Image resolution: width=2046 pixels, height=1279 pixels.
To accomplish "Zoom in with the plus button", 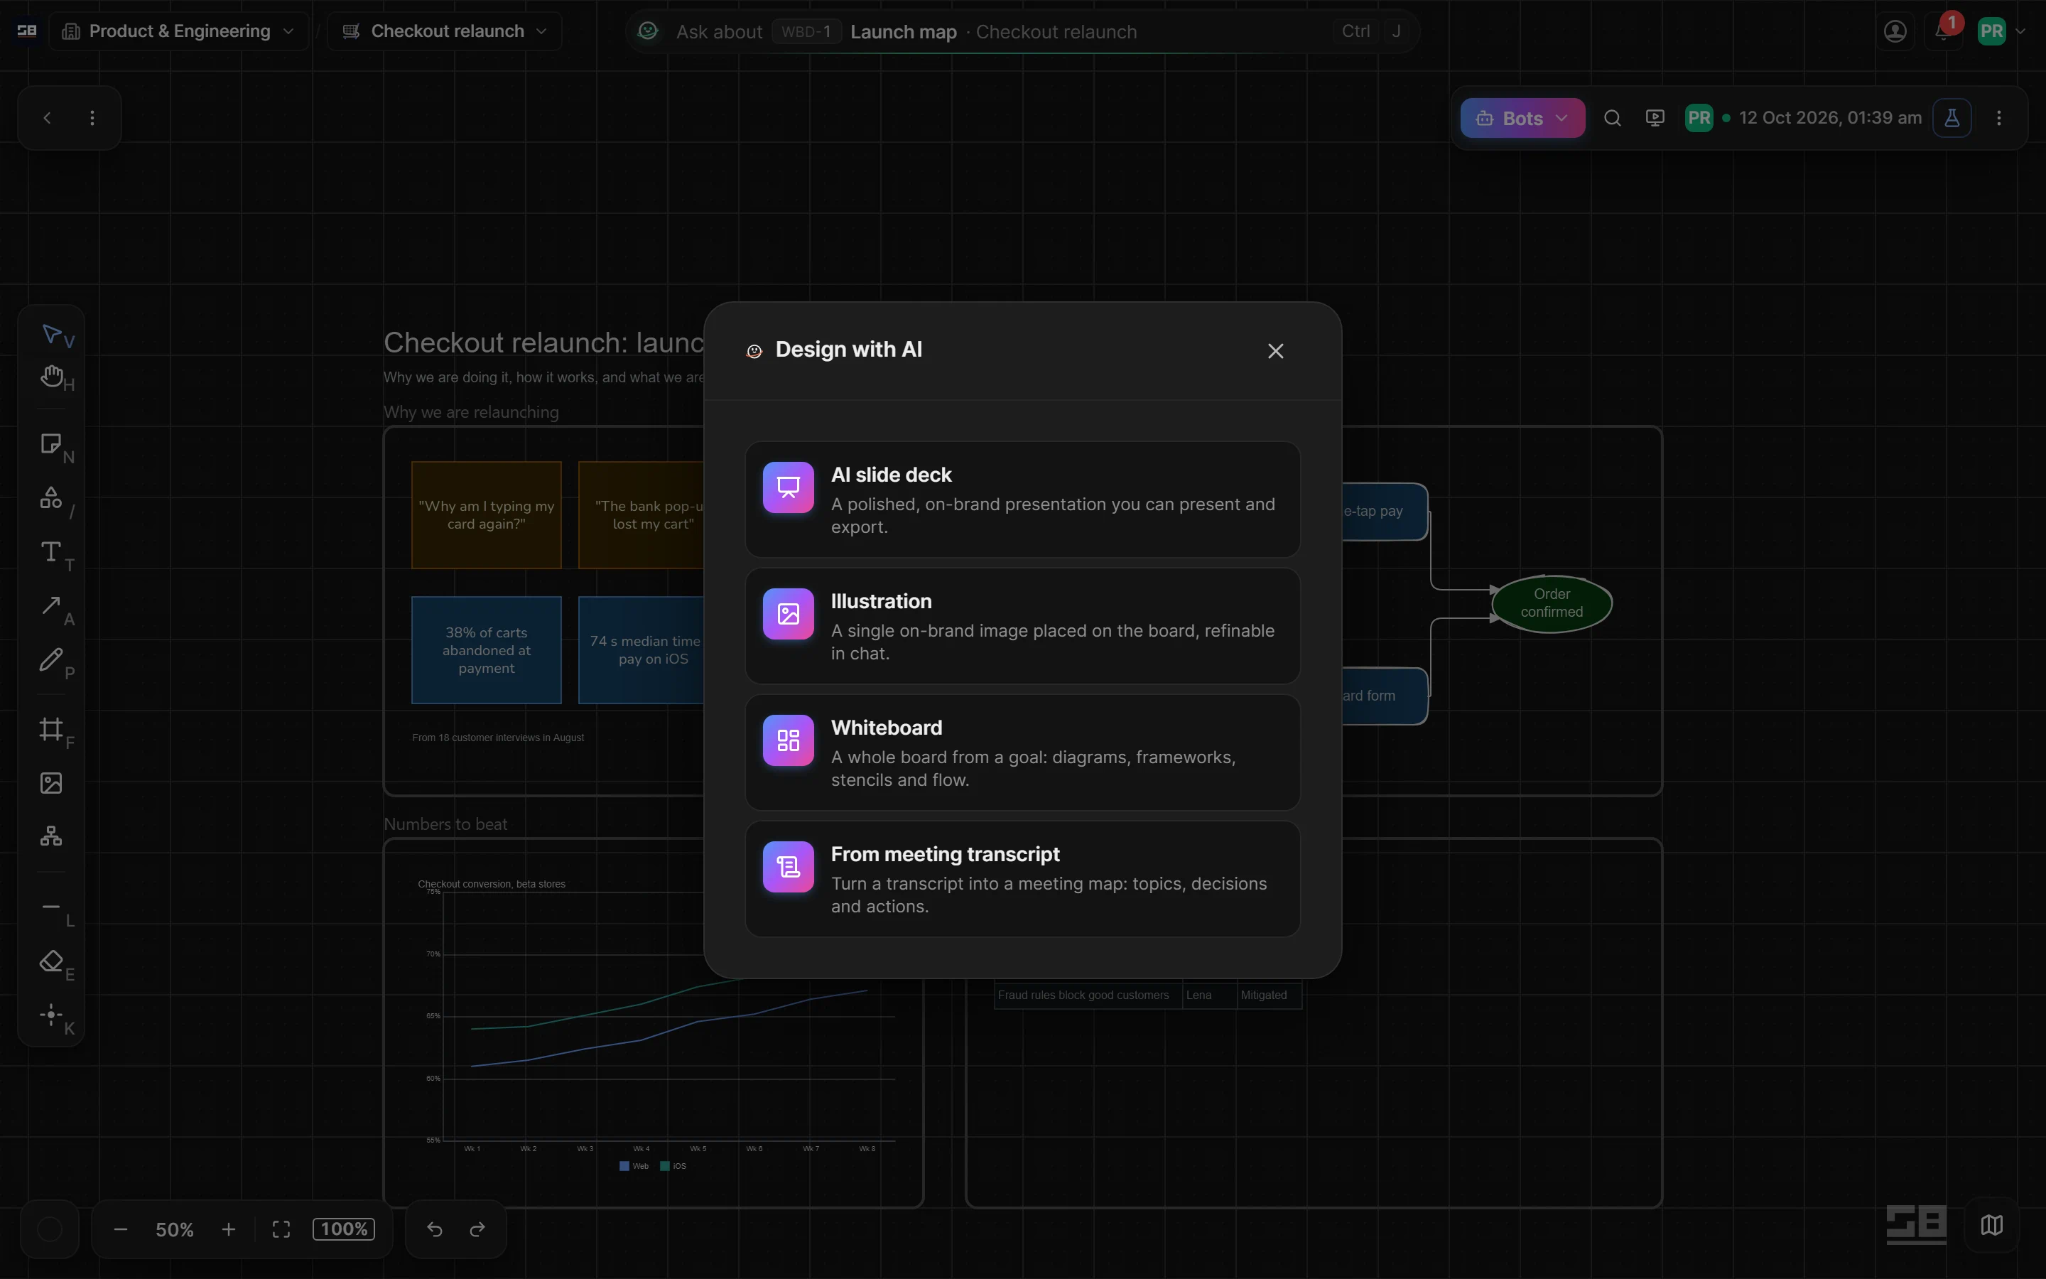I will click(x=228, y=1229).
